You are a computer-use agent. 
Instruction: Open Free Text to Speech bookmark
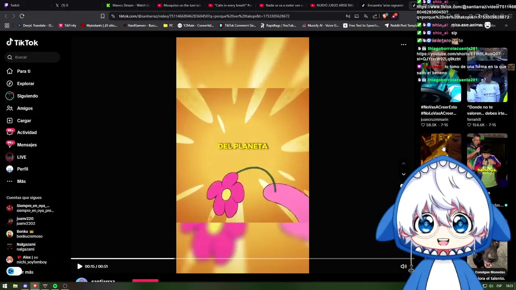coord(361,25)
